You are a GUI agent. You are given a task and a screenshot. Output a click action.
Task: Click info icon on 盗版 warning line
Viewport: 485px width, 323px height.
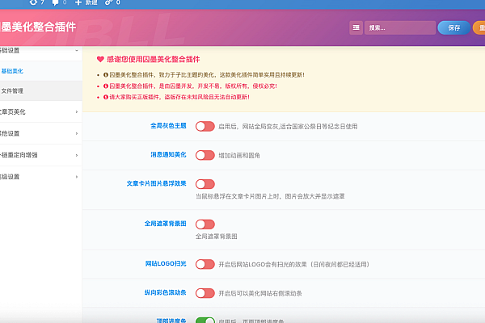click(106, 97)
